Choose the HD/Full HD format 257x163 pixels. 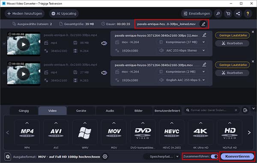coord(230,132)
